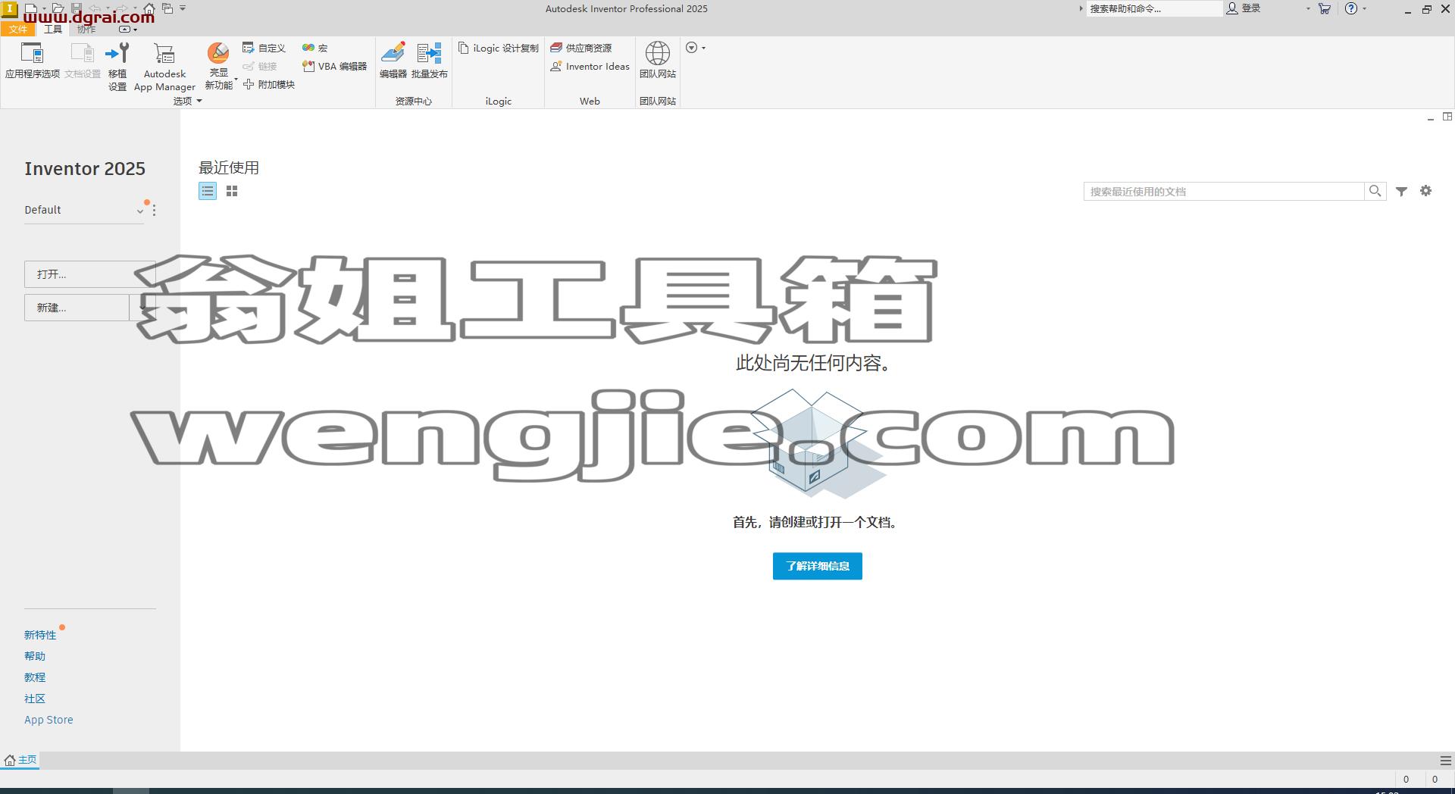1455x794 pixels.
Task: Launch Autodesk App Manager
Action: (x=164, y=67)
